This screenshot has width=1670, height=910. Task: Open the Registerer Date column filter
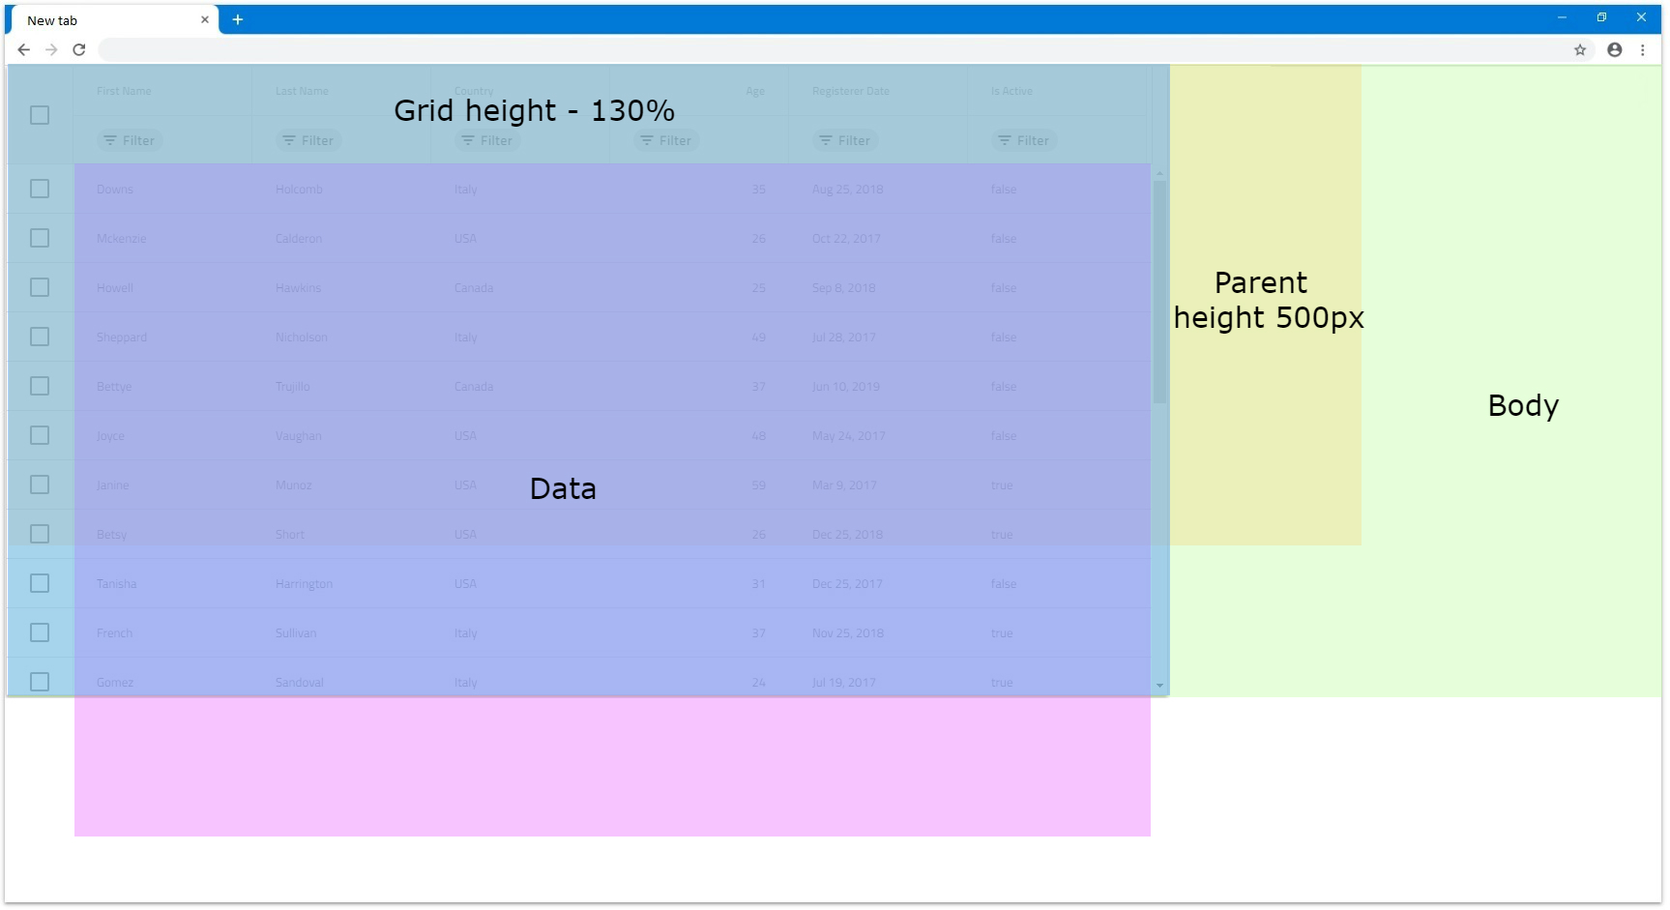coord(845,140)
